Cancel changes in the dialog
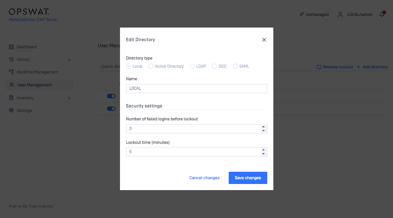Image resolution: width=393 pixels, height=218 pixels. click(x=204, y=178)
